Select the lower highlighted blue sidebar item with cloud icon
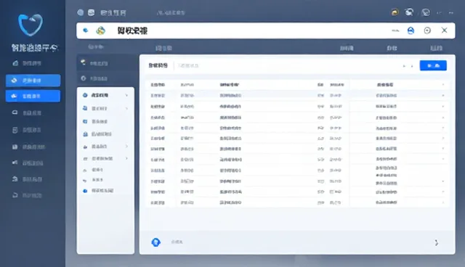This screenshot has height=267, width=465. click(x=33, y=96)
